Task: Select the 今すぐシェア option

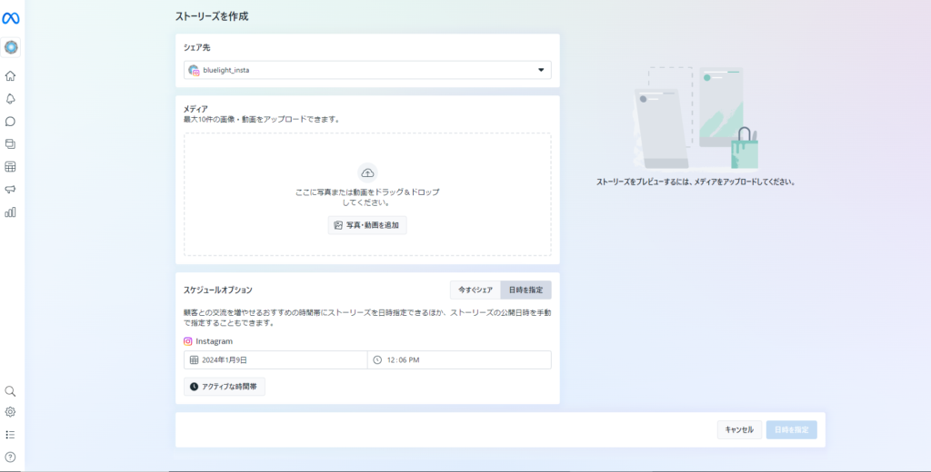Action: tap(476, 290)
